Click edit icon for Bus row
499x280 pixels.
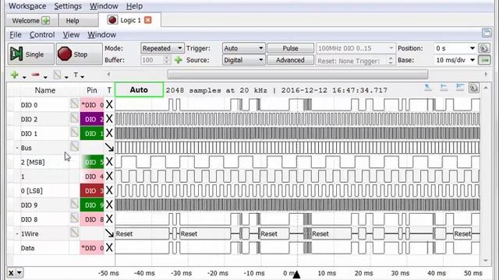point(74,146)
